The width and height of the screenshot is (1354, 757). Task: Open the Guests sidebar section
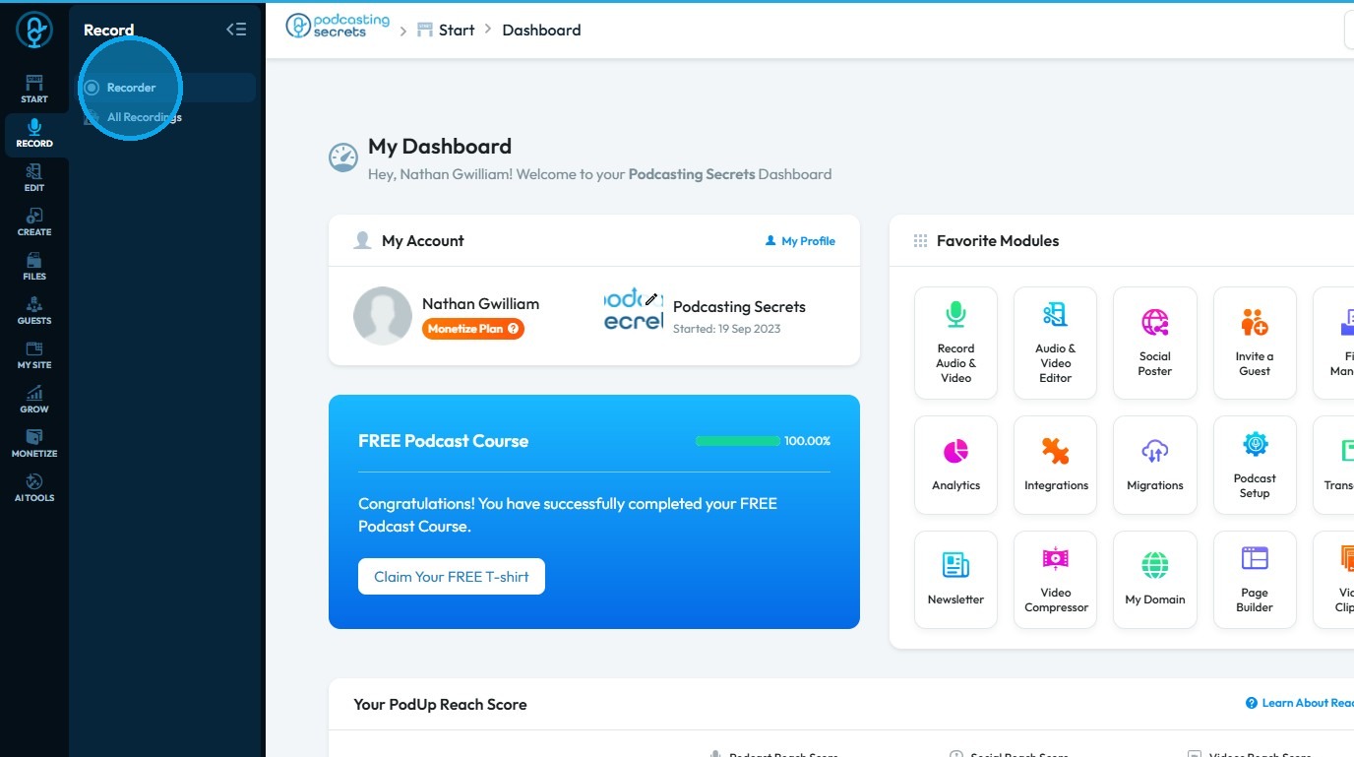coord(34,311)
